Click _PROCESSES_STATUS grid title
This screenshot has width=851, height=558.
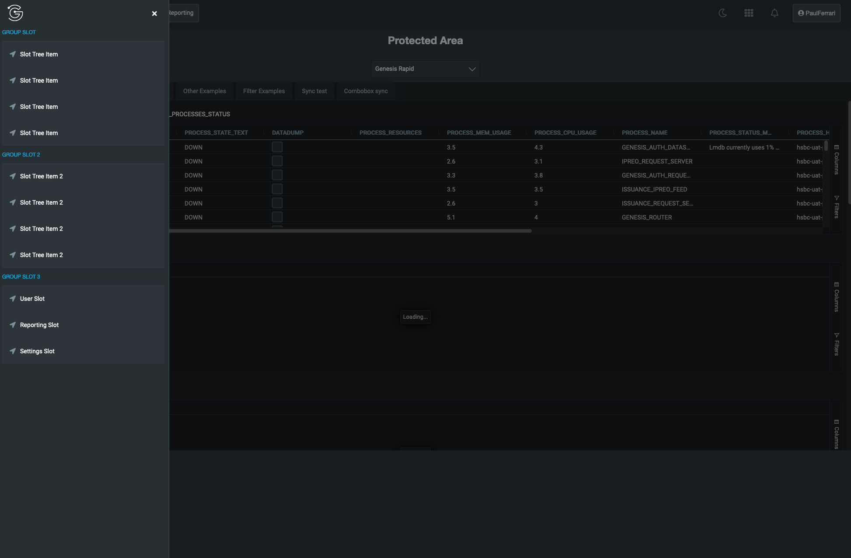[200, 114]
